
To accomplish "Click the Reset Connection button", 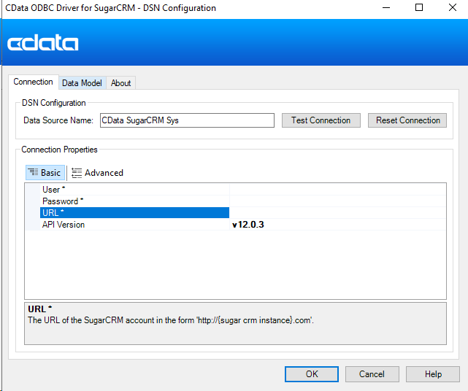I will point(407,120).
